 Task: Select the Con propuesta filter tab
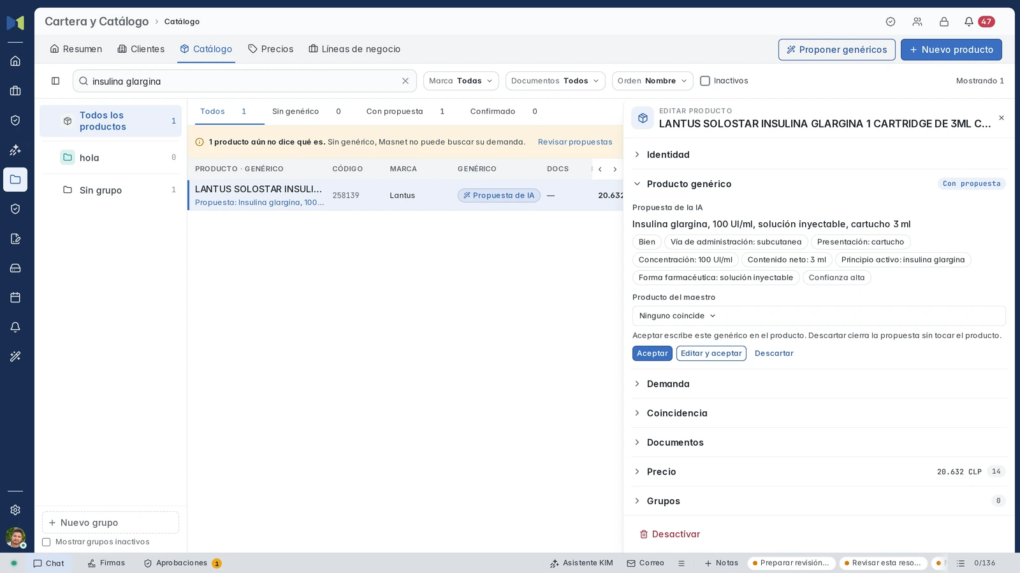click(x=405, y=111)
